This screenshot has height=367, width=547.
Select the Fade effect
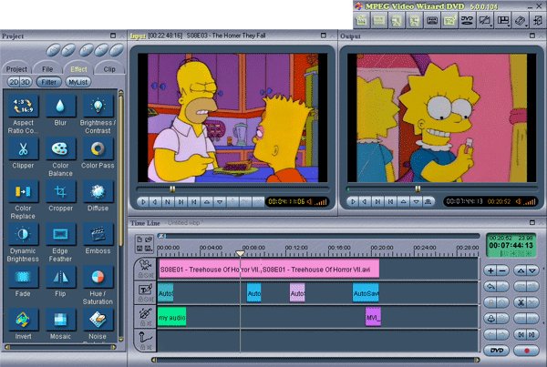(x=23, y=278)
